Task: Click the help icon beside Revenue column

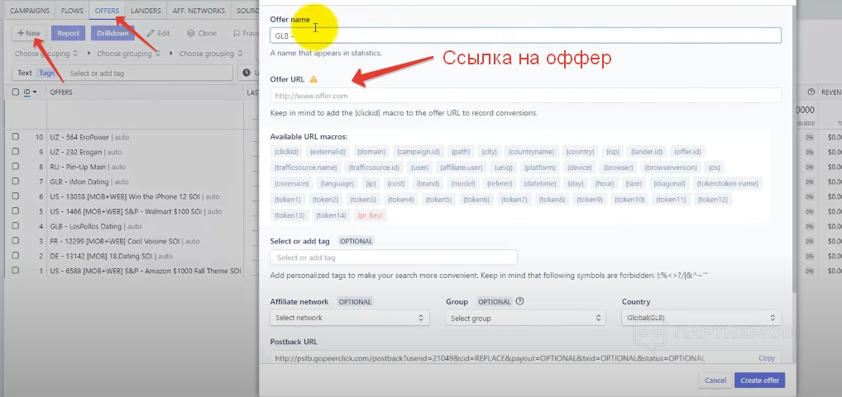Action: (x=811, y=92)
